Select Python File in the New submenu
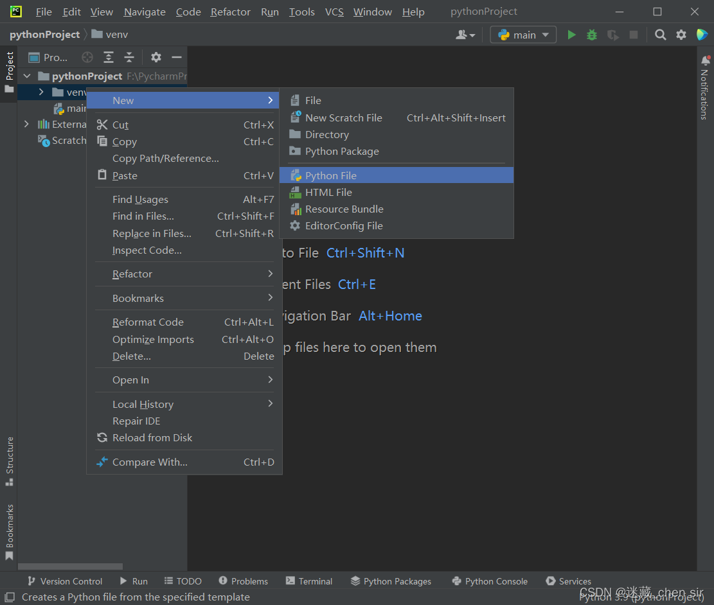Image resolution: width=714 pixels, height=605 pixels. (x=397, y=175)
